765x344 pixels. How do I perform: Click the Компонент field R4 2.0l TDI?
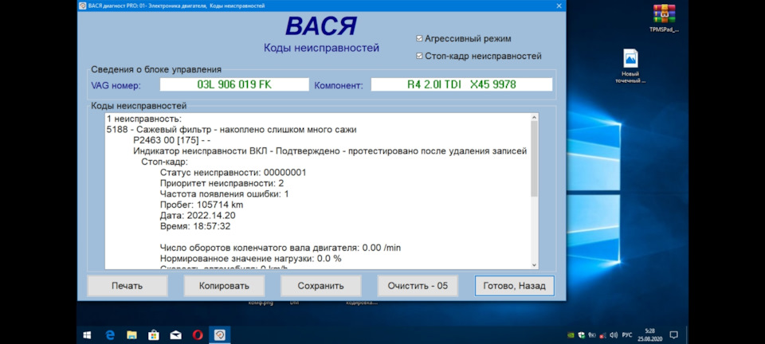coord(461,84)
